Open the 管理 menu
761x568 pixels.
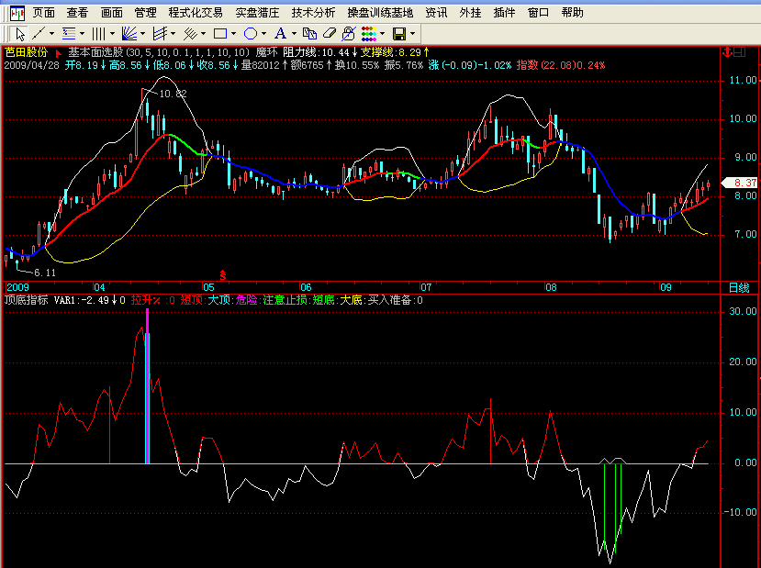tap(146, 13)
